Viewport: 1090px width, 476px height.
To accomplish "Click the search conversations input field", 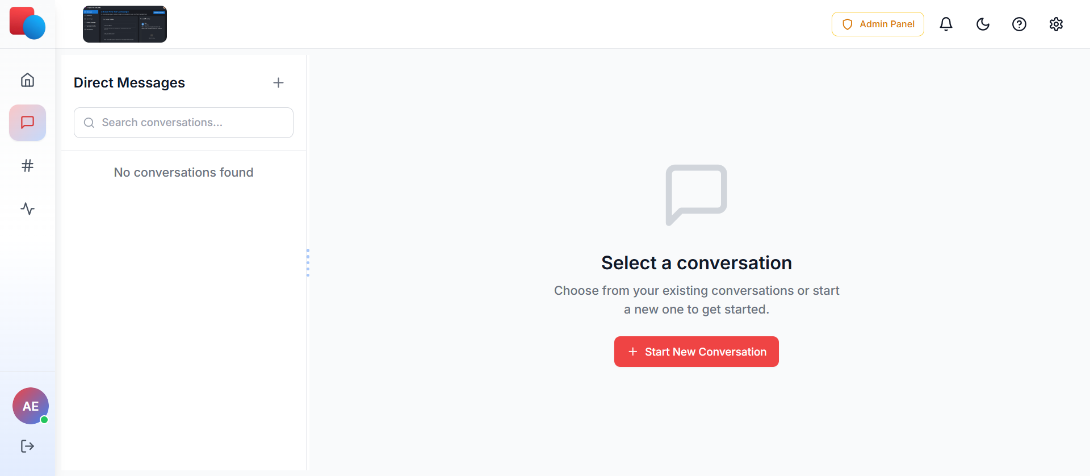I will point(183,122).
